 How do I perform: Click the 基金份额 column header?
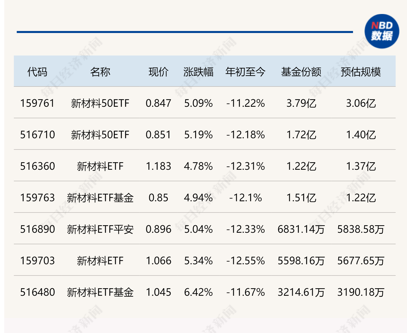[301, 72]
